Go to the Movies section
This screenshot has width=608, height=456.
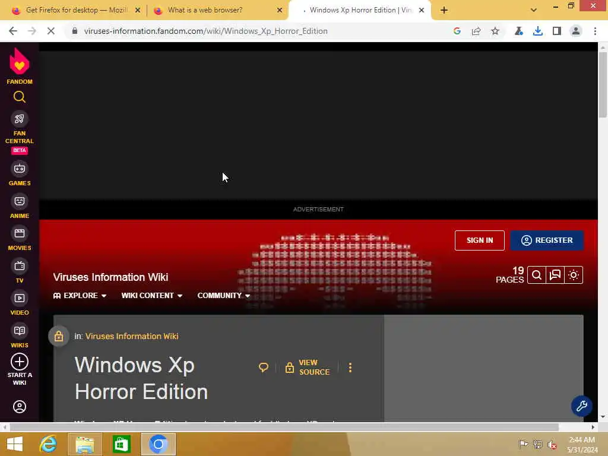pyautogui.click(x=20, y=239)
